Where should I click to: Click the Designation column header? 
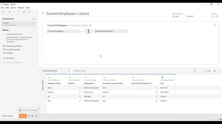(x=89, y=83)
